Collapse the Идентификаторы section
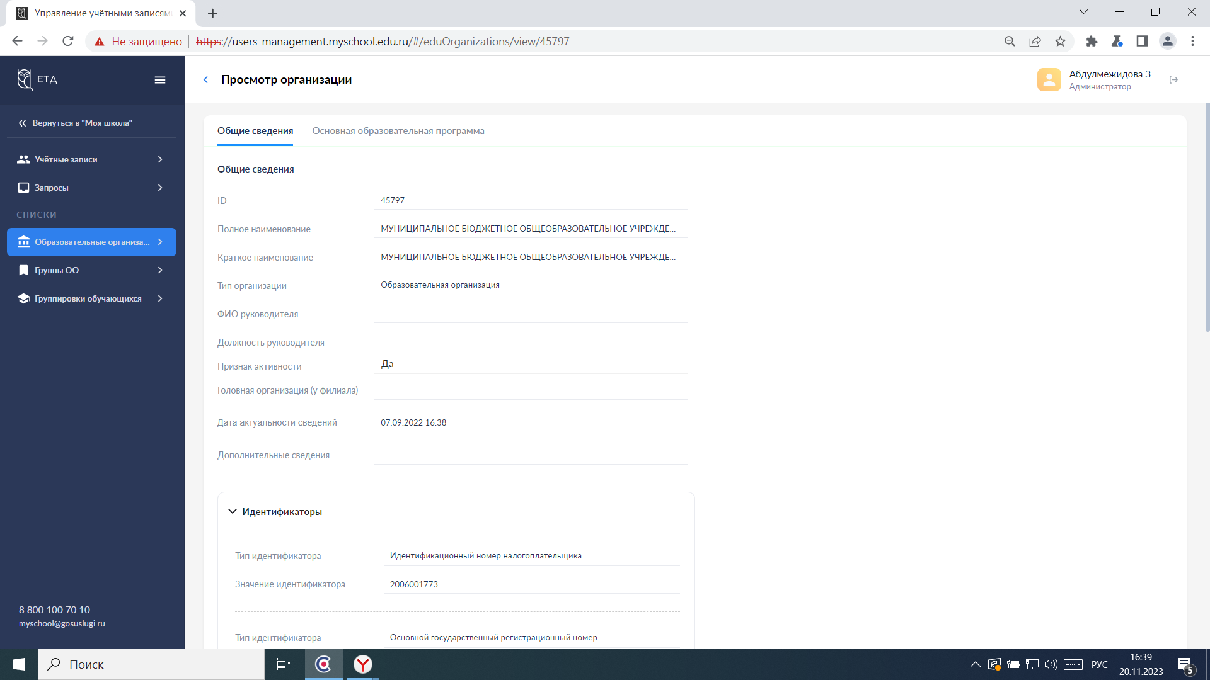1210x680 pixels. pos(233,511)
